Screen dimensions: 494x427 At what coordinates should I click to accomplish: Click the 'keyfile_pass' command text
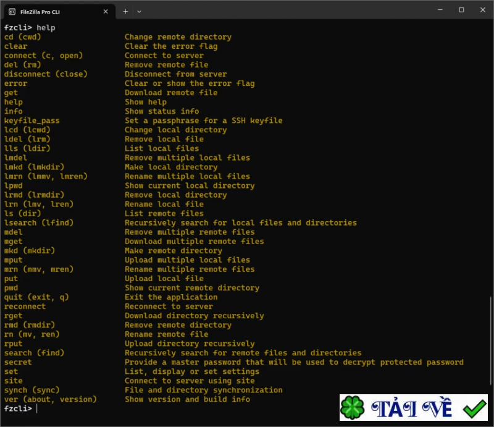click(x=32, y=120)
